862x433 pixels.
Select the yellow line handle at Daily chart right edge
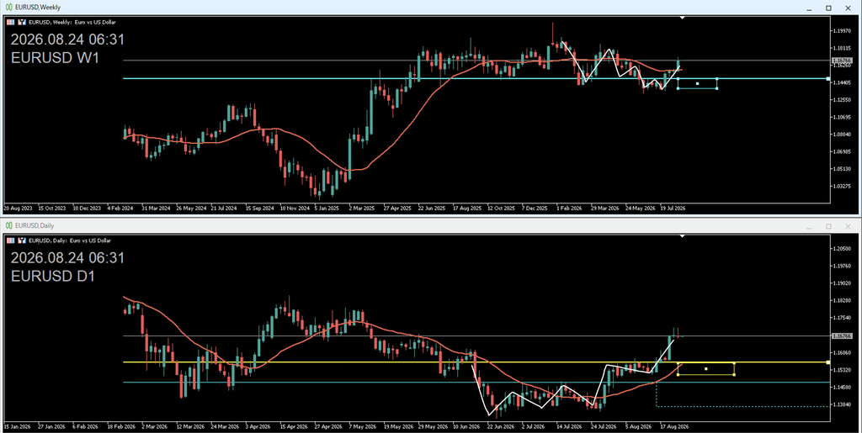click(828, 362)
